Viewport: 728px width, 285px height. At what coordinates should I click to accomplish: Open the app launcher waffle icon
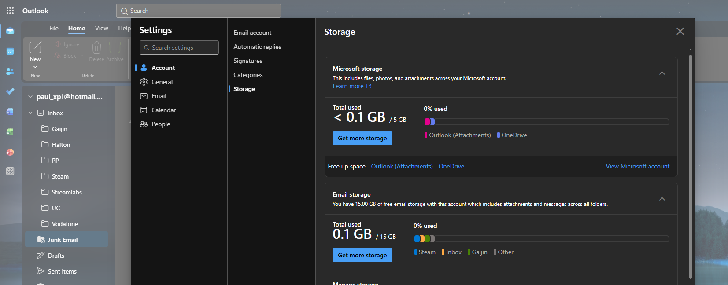click(10, 11)
